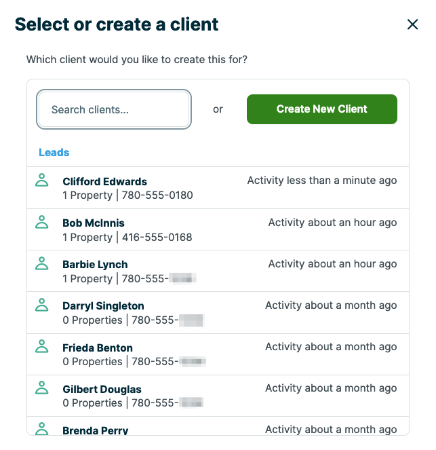Choose Frieda Benton from the client list
Image resolution: width=436 pixels, height=450 pixels.
point(98,347)
